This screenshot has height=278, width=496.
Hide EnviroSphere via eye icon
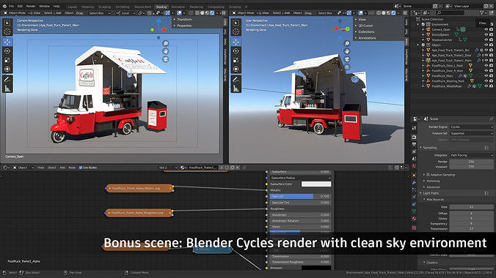[x=486, y=34]
